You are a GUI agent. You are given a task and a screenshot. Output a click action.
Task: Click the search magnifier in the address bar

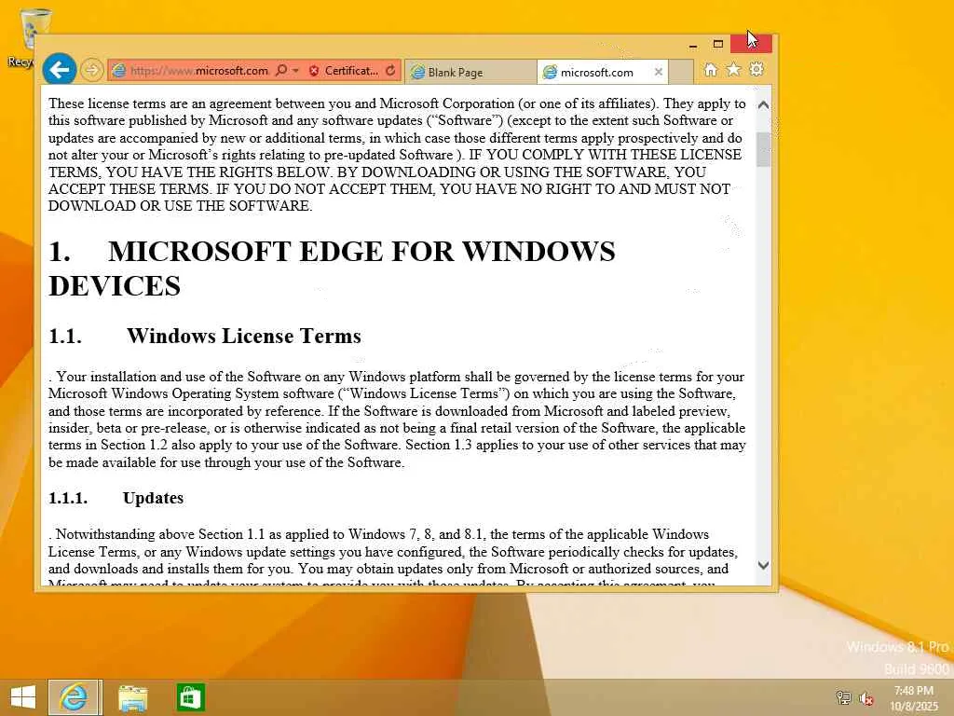click(281, 71)
